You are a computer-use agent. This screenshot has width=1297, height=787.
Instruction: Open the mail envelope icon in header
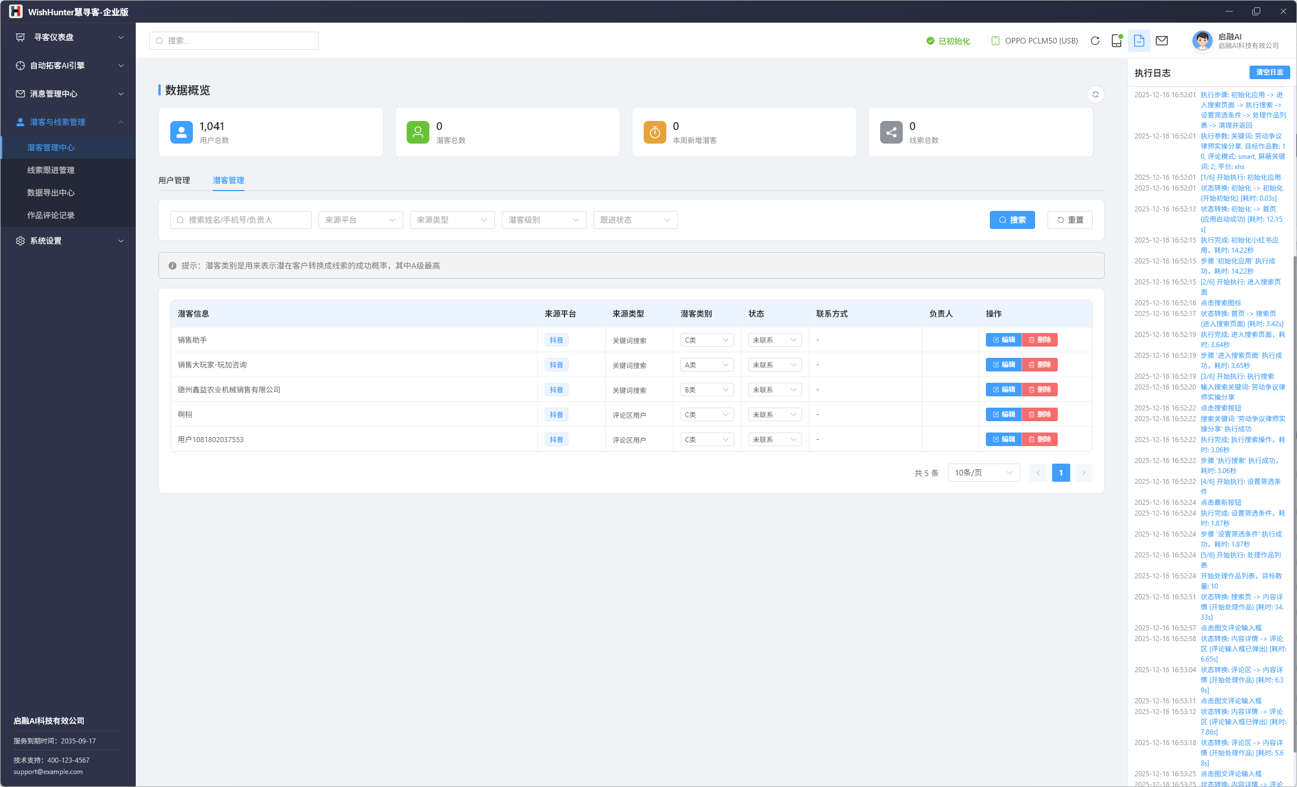tap(1162, 41)
